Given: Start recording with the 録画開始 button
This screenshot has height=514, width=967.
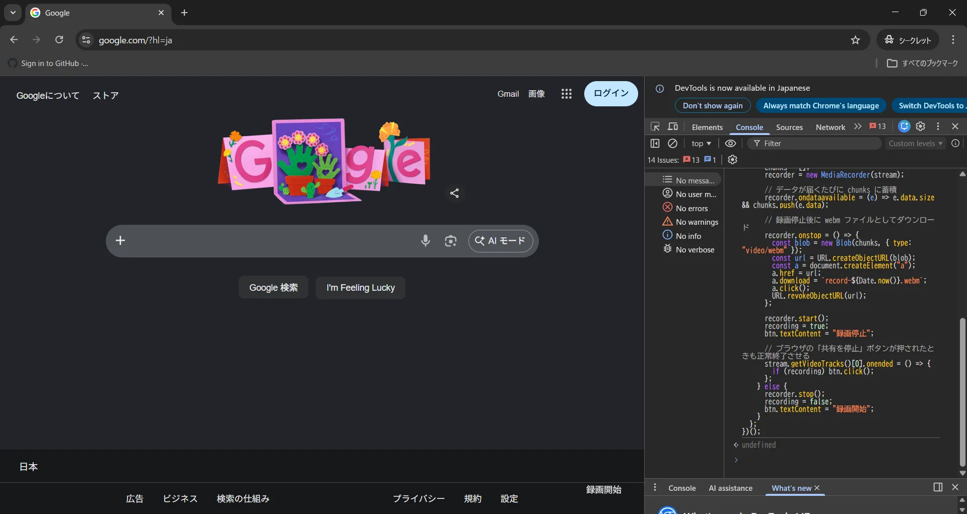Looking at the screenshot, I should (604, 490).
